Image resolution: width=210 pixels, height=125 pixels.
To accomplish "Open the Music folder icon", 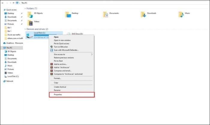I will [181, 15].
